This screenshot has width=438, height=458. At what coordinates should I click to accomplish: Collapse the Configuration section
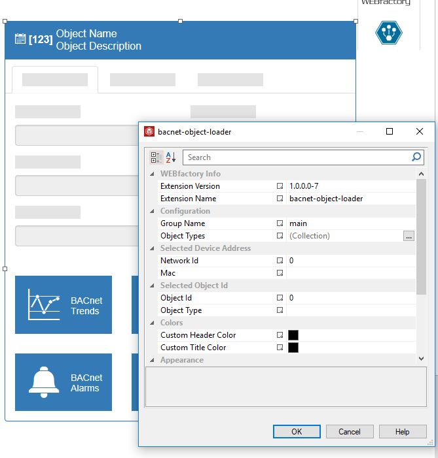click(153, 211)
